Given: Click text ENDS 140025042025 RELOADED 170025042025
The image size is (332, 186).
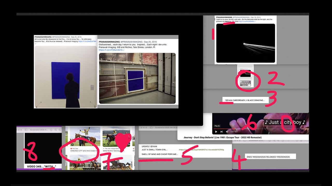Looking at the screenshot, I should [x=268, y=157].
